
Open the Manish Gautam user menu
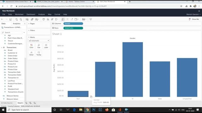pos(193,14)
